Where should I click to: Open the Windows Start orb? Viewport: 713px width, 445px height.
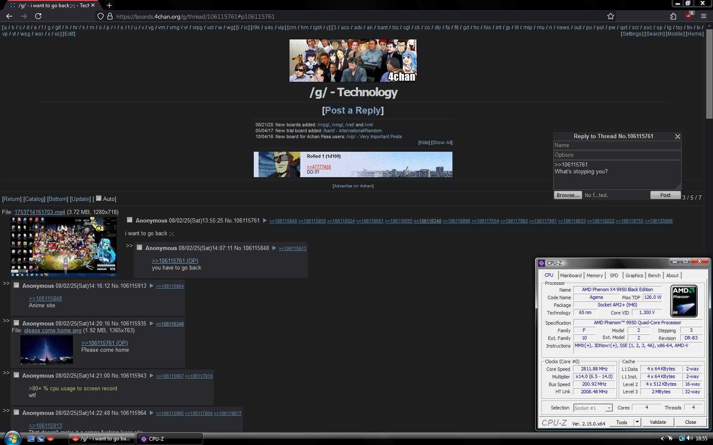coord(12,438)
